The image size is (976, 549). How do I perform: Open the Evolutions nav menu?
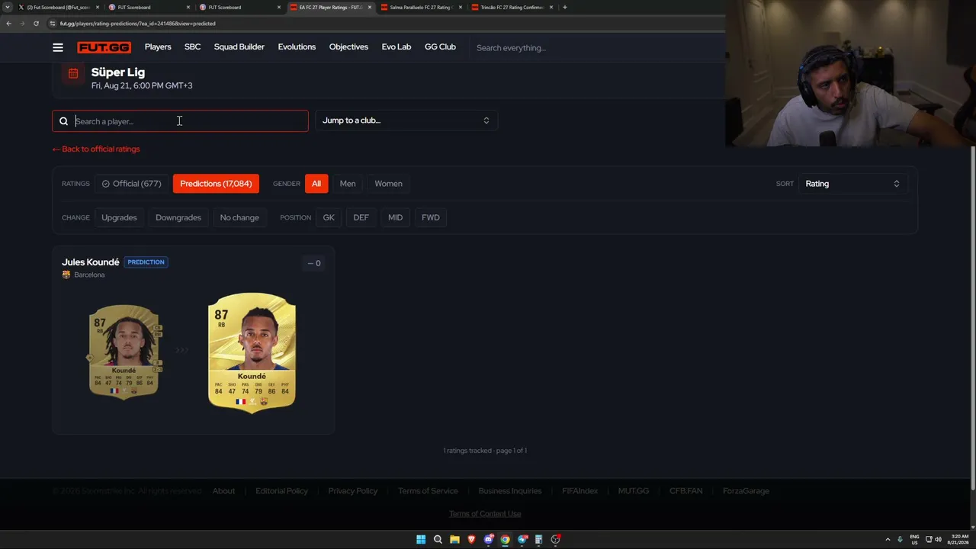(297, 47)
